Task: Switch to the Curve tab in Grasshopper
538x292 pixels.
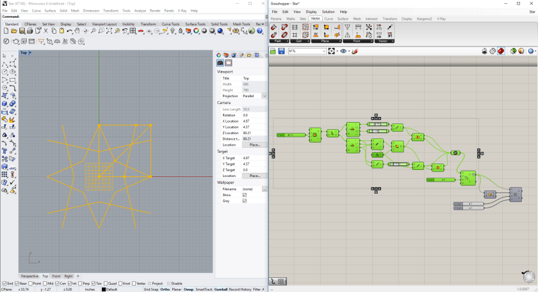Action: coord(329,19)
